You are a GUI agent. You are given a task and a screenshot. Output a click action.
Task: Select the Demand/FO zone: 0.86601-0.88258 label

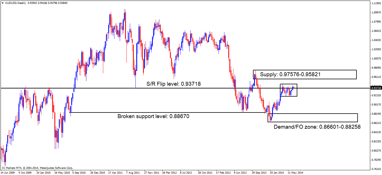click(317, 127)
